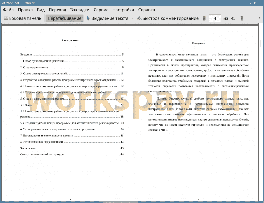Click '5. G-код и автоматический режим' entry
264x203 pixels.
tap(72, 99)
